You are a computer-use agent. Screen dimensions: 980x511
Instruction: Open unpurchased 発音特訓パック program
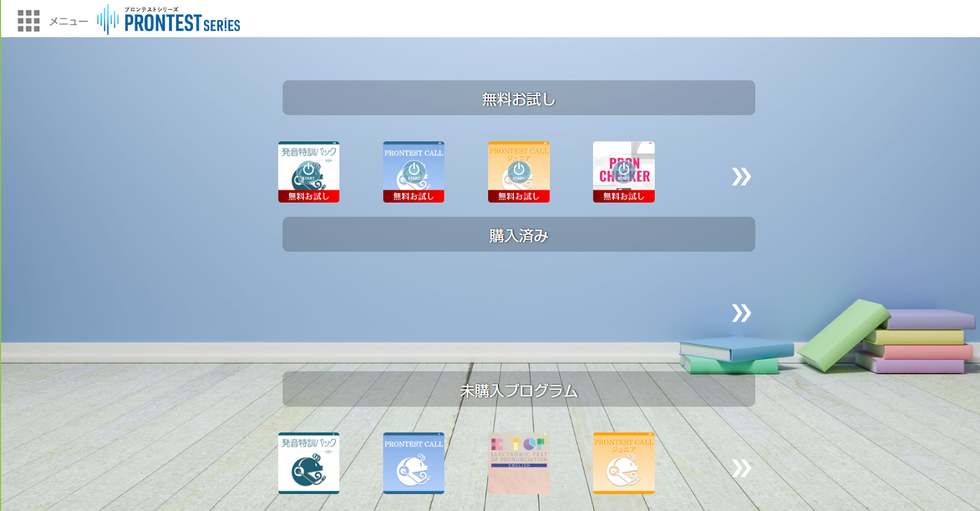(309, 463)
